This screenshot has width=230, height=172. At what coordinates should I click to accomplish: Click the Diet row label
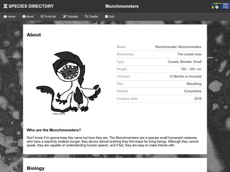pyautogui.click(x=120, y=84)
